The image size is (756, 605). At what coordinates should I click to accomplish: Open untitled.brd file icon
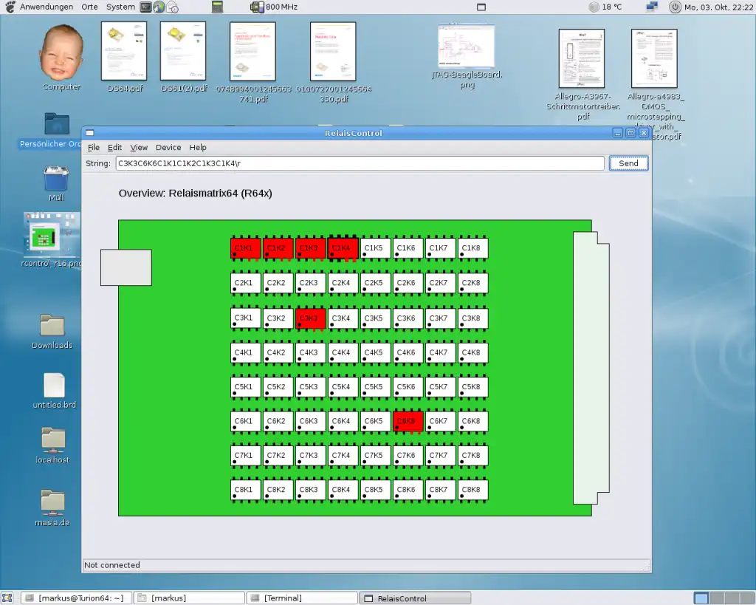[x=54, y=391]
